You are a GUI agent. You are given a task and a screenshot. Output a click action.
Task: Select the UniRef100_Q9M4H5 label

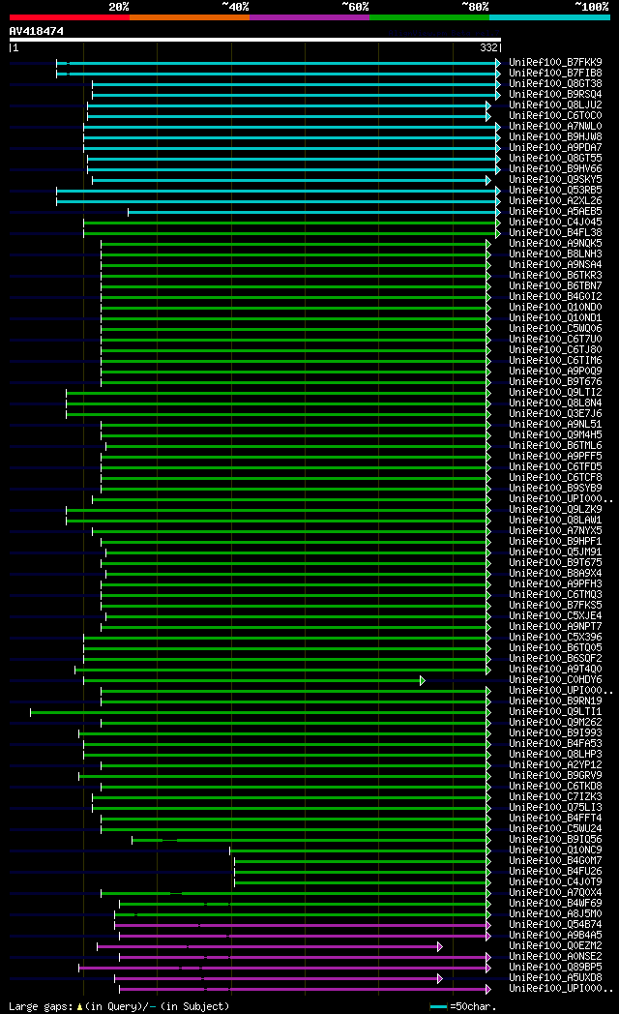coord(555,435)
